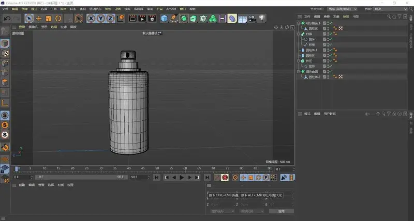The height and width of the screenshot is (221, 414).
Task: Select the Move tool cross icon
Action: point(39,19)
